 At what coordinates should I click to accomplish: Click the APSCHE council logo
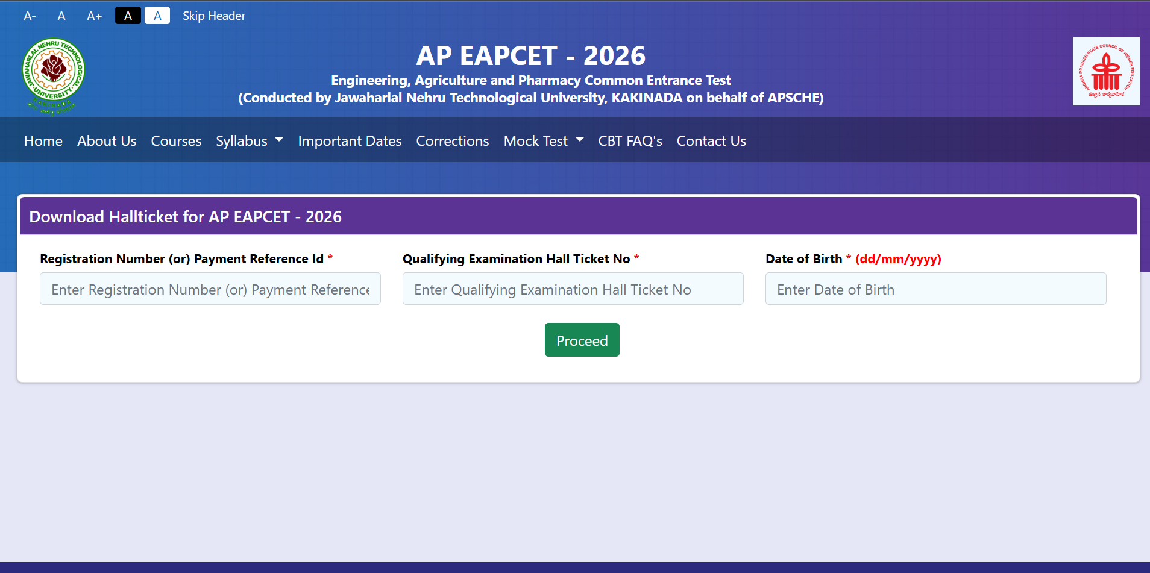[x=1106, y=72]
